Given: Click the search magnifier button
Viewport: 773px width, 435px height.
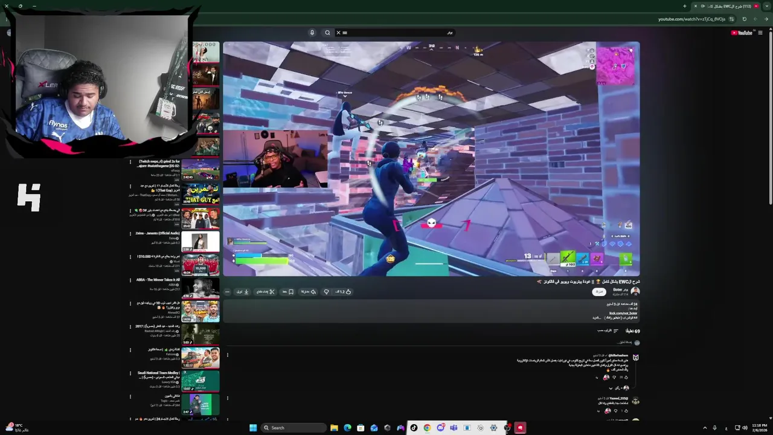Looking at the screenshot, I should pos(327,33).
